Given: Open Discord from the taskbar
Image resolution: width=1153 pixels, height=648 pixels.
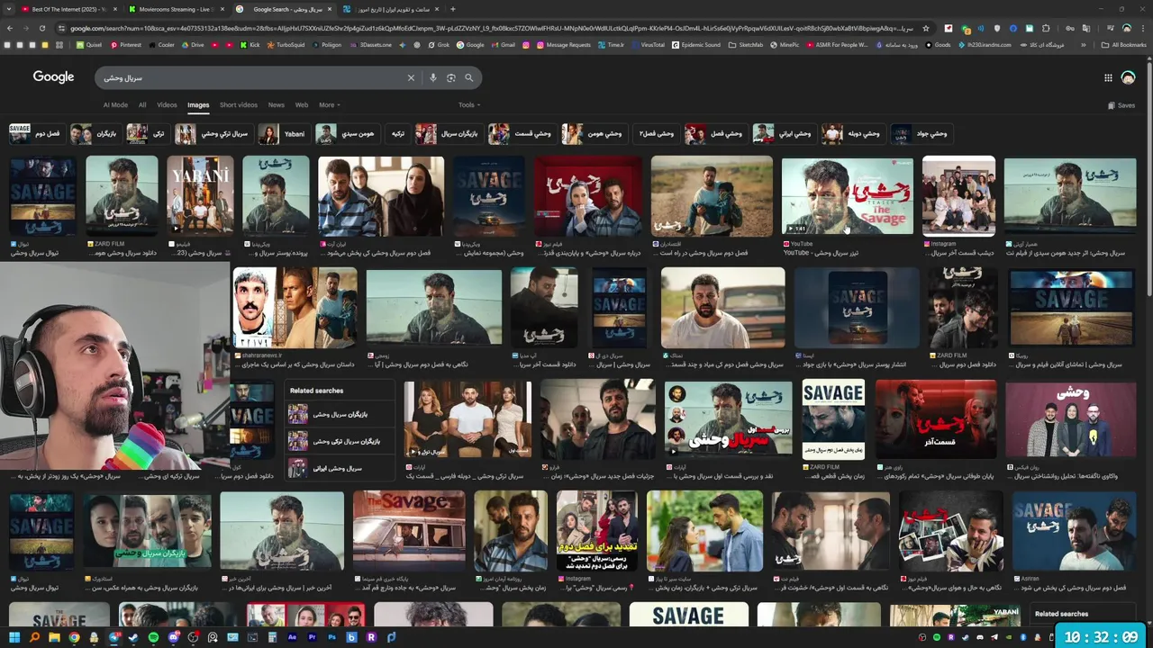Looking at the screenshot, I should point(173,637).
